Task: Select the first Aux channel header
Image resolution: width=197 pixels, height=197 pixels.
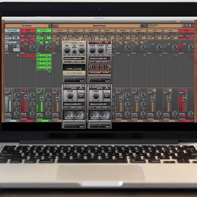Action: [x=155, y=31]
